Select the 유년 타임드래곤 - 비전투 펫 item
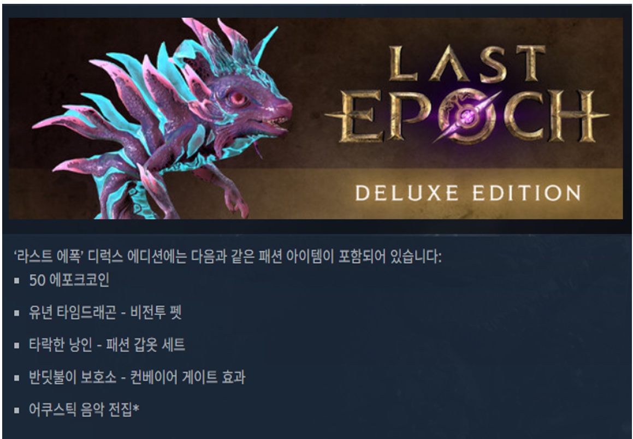 105,312
